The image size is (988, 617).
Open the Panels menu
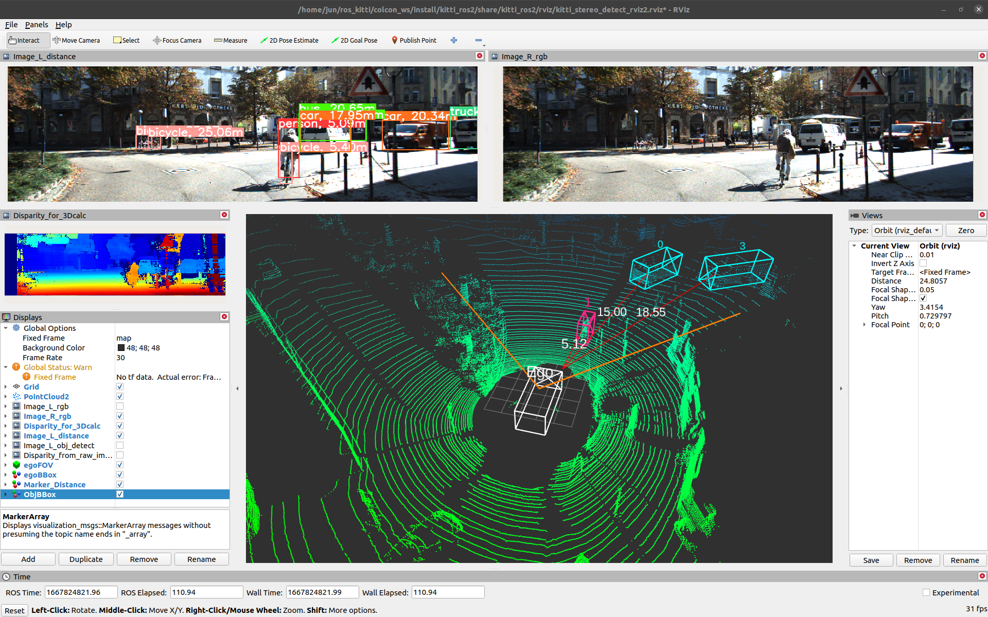point(37,25)
